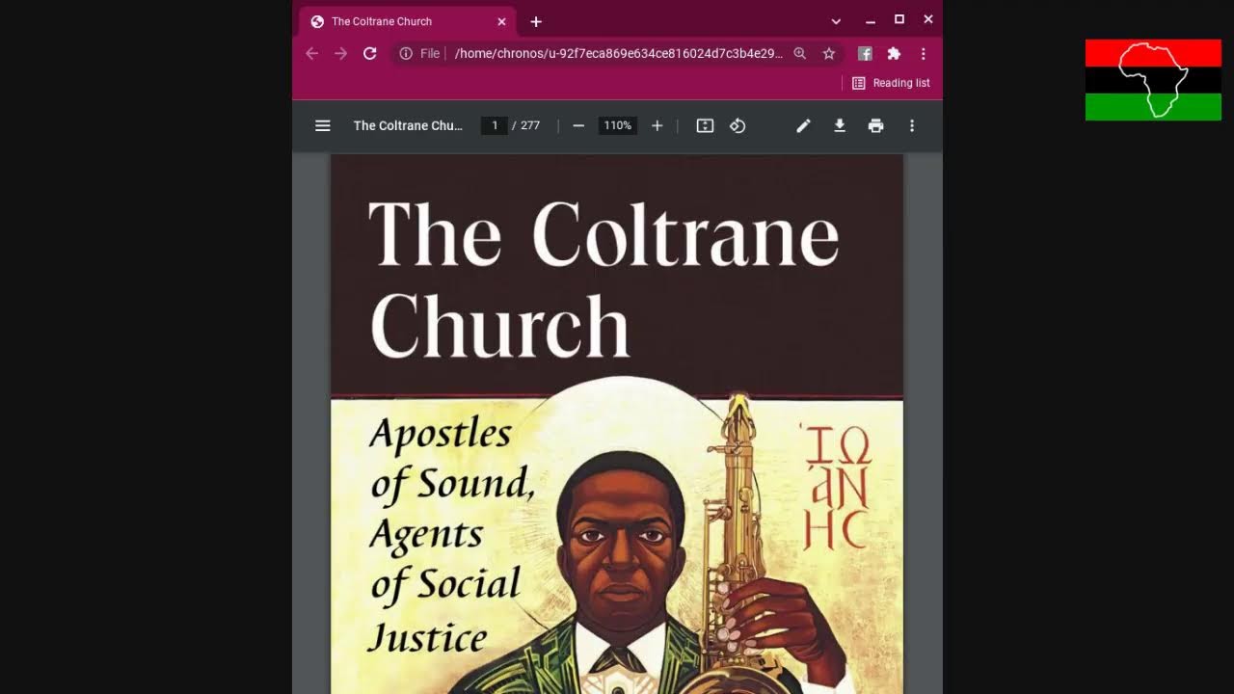
Task: Print the PDF document
Action: (x=875, y=125)
